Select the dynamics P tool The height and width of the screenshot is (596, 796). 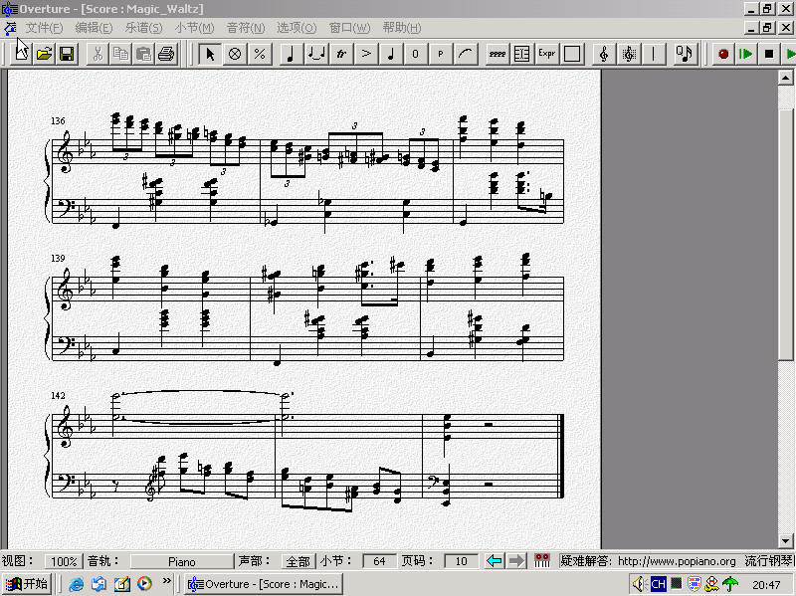pyautogui.click(x=440, y=54)
